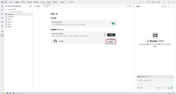Screen dimensions: 176x94
Task: Open the Lunaris file
Action: click(19, 22)
